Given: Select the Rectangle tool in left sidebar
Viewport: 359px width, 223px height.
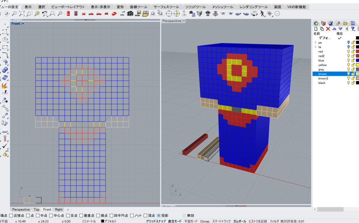Looking at the screenshot, I should point(5,47).
